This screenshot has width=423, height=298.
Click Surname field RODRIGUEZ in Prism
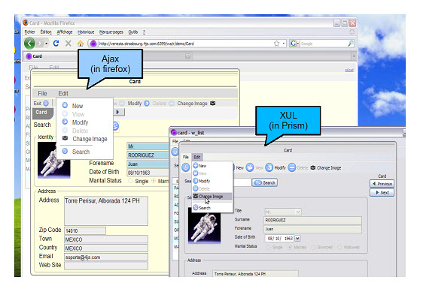point(312,220)
